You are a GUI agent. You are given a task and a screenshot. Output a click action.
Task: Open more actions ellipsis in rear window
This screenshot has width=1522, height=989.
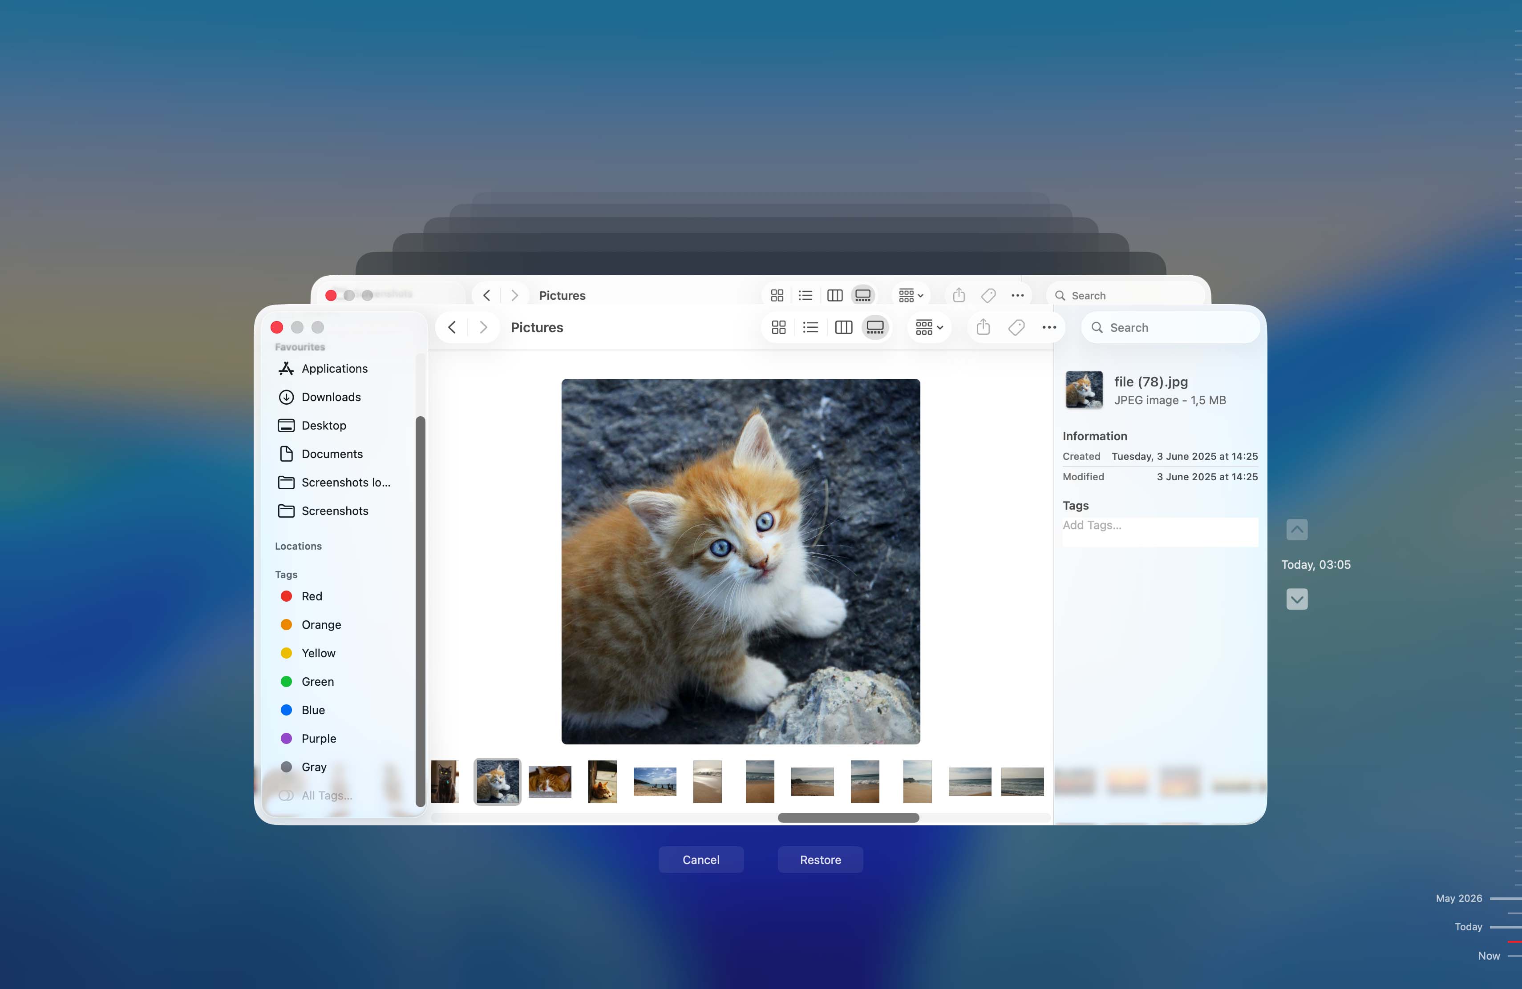click(x=1017, y=295)
